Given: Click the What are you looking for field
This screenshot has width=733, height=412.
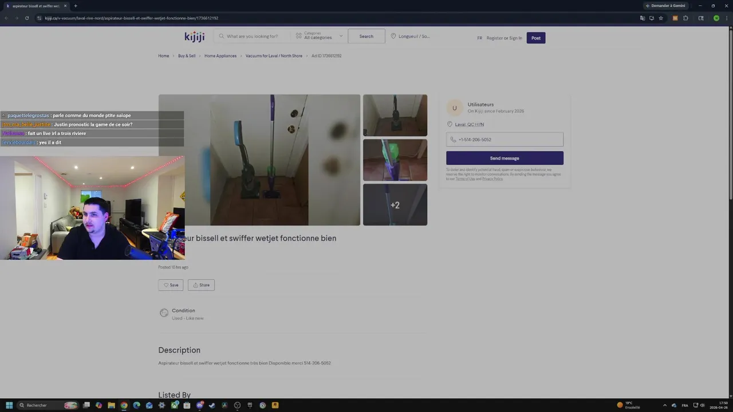Looking at the screenshot, I should [x=252, y=36].
